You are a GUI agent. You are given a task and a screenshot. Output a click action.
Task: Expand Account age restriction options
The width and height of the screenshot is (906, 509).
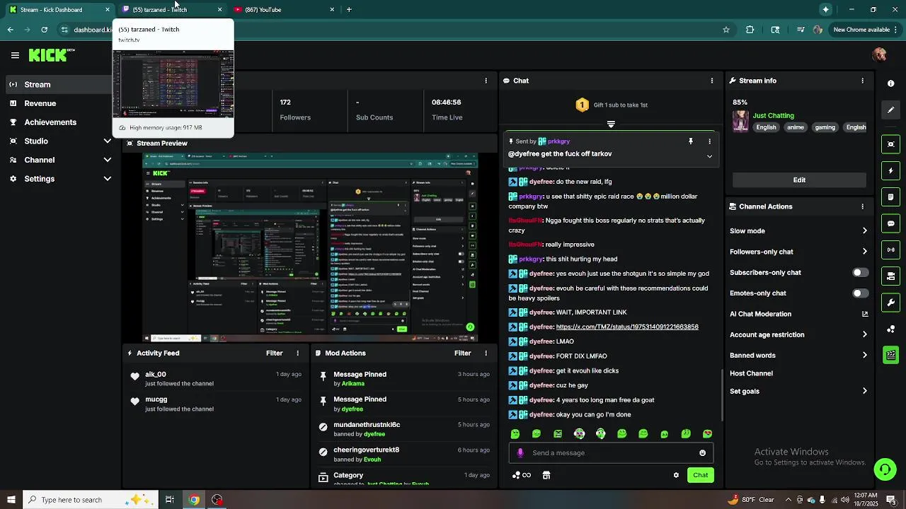(x=864, y=334)
